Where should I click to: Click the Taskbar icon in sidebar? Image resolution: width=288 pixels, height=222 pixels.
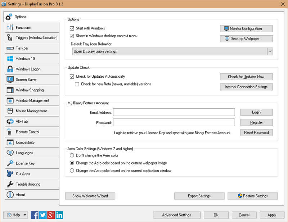(x=10, y=48)
